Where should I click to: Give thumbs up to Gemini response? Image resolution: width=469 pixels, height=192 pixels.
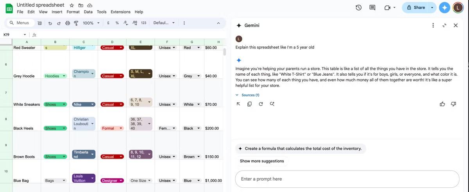coord(442,104)
